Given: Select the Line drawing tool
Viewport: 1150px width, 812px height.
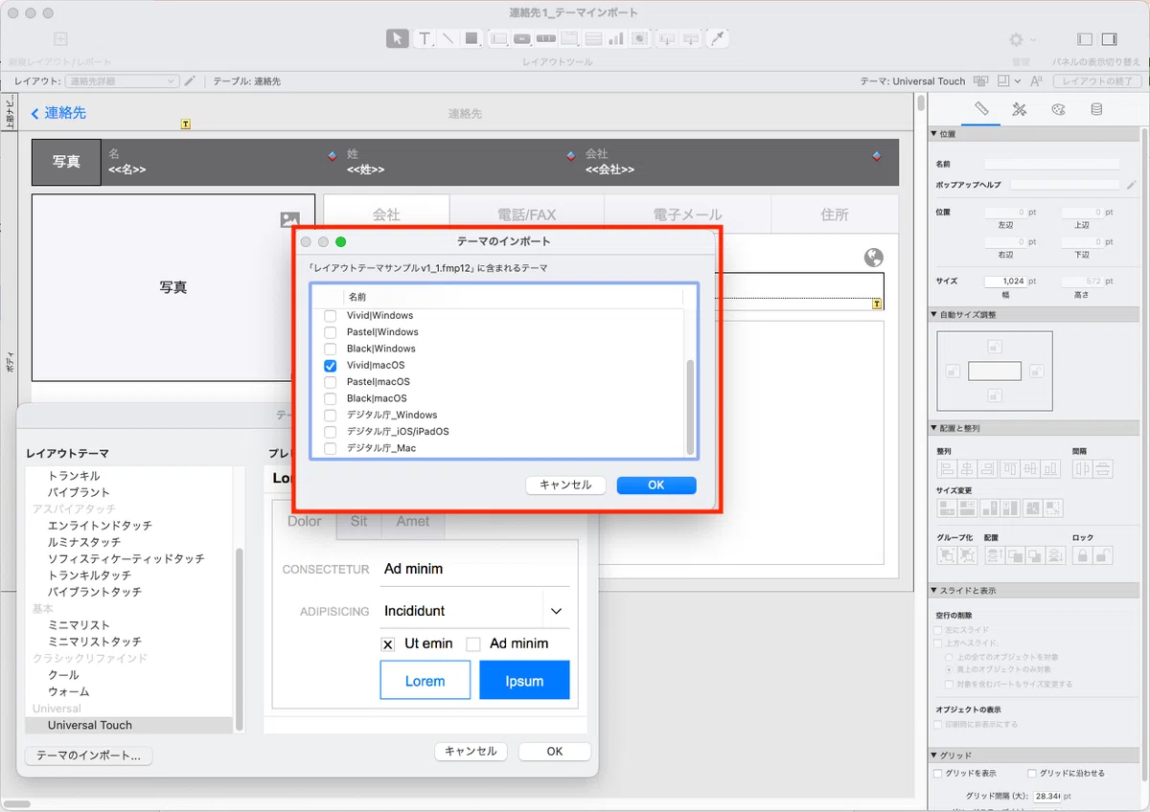Looking at the screenshot, I should tap(448, 38).
